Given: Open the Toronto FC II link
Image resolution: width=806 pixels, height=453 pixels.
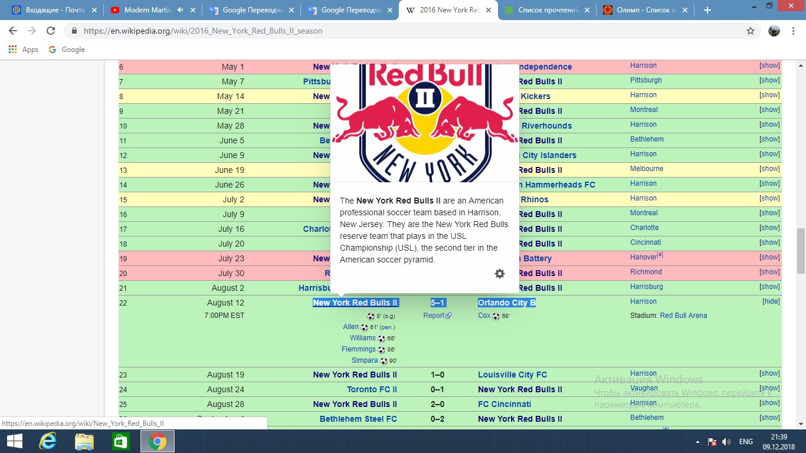Looking at the screenshot, I should (372, 389).
